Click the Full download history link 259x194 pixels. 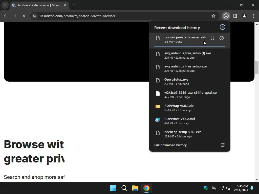tap(170, 145)
